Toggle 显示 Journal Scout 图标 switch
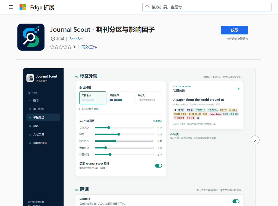Viewport: 278px width, 206px height. click(159, 166)
